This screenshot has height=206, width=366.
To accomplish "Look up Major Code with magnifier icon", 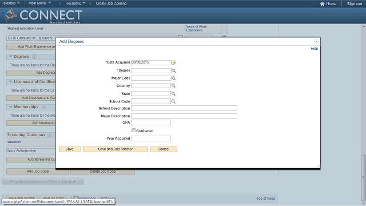I will coord(173,78).
